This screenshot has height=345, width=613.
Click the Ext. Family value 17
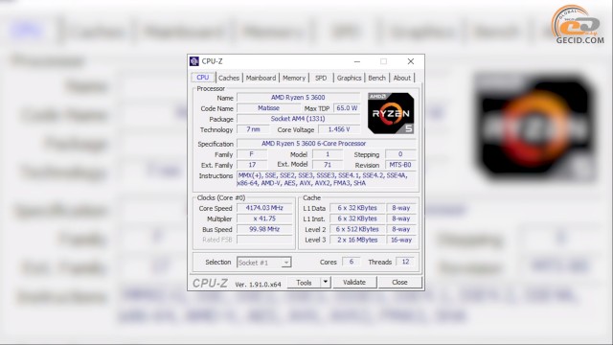coord(252,165)
